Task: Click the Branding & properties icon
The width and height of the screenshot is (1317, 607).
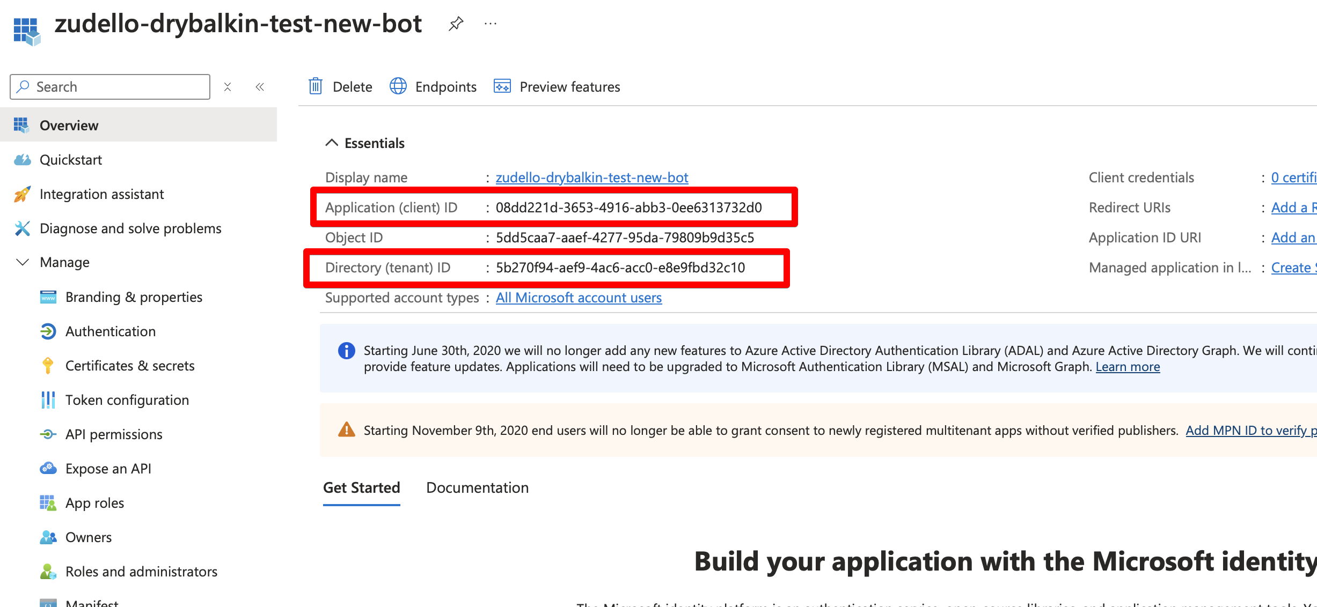Action: click(48, 297)
